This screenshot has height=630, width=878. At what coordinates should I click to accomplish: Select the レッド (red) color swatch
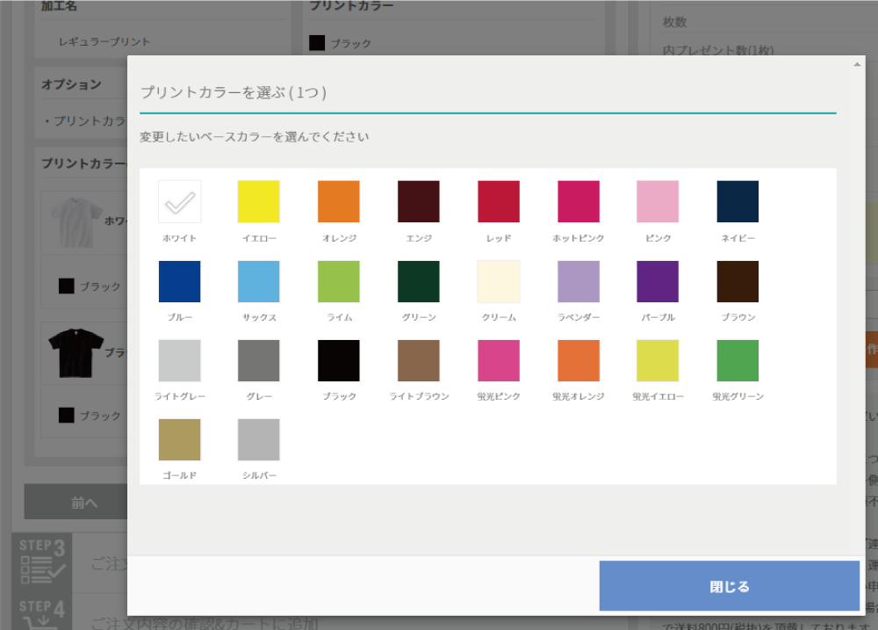tap(498, 199)
